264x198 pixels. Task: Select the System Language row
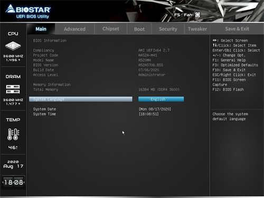click(x=81, y=99)
